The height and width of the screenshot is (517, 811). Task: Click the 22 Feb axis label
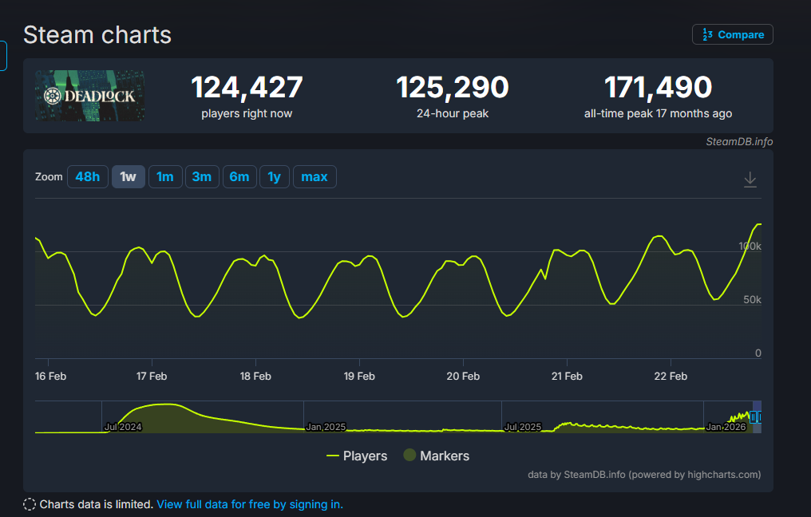click(x=671, y=376)
